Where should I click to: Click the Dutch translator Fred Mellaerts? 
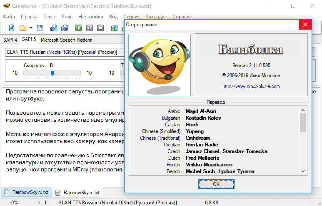point(202,158)
